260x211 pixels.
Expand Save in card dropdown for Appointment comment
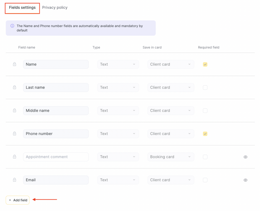tap(171, 157)
